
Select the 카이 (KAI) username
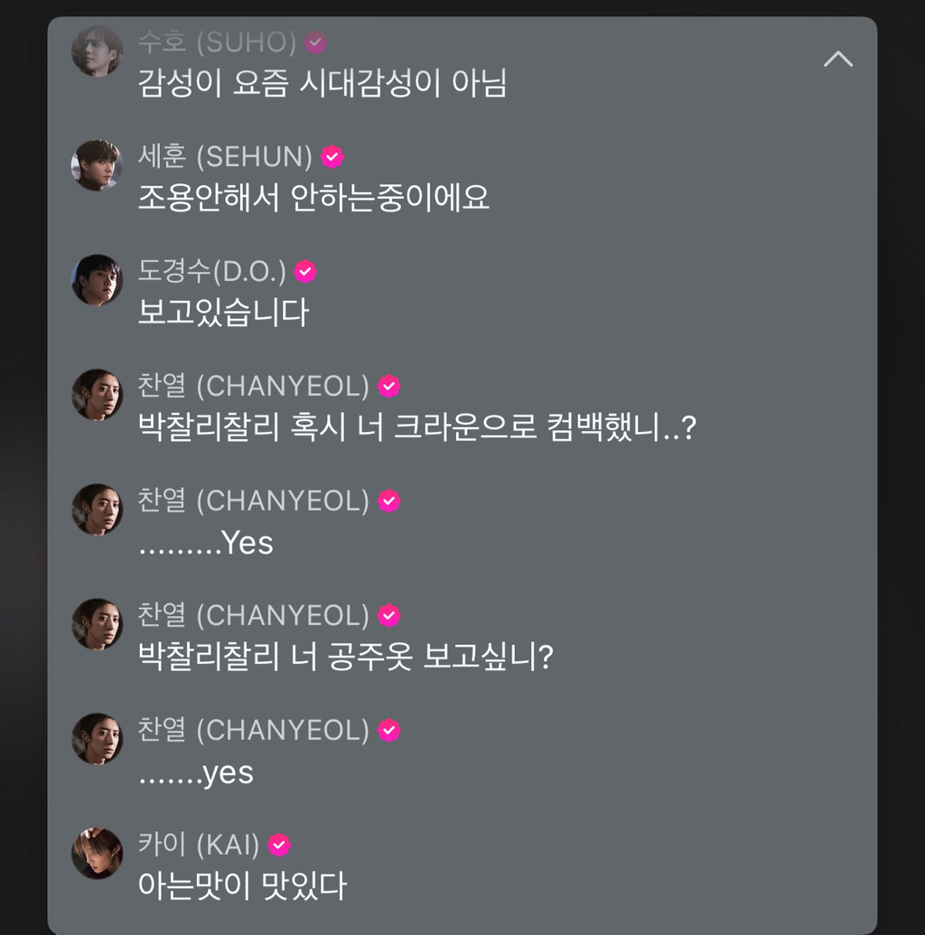[x=199, y=845]
